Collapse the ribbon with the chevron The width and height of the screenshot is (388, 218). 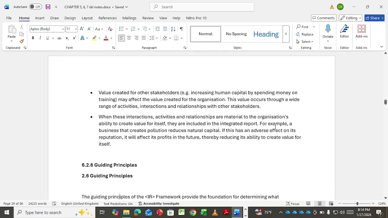382,47
